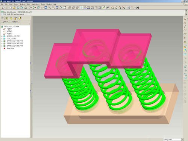
Task: Open the File menu
Action: (x=2, y=4)
